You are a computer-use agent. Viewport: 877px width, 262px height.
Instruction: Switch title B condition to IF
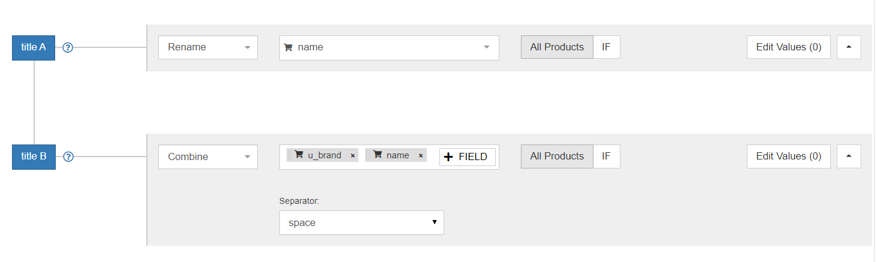(x=606, y=156)
